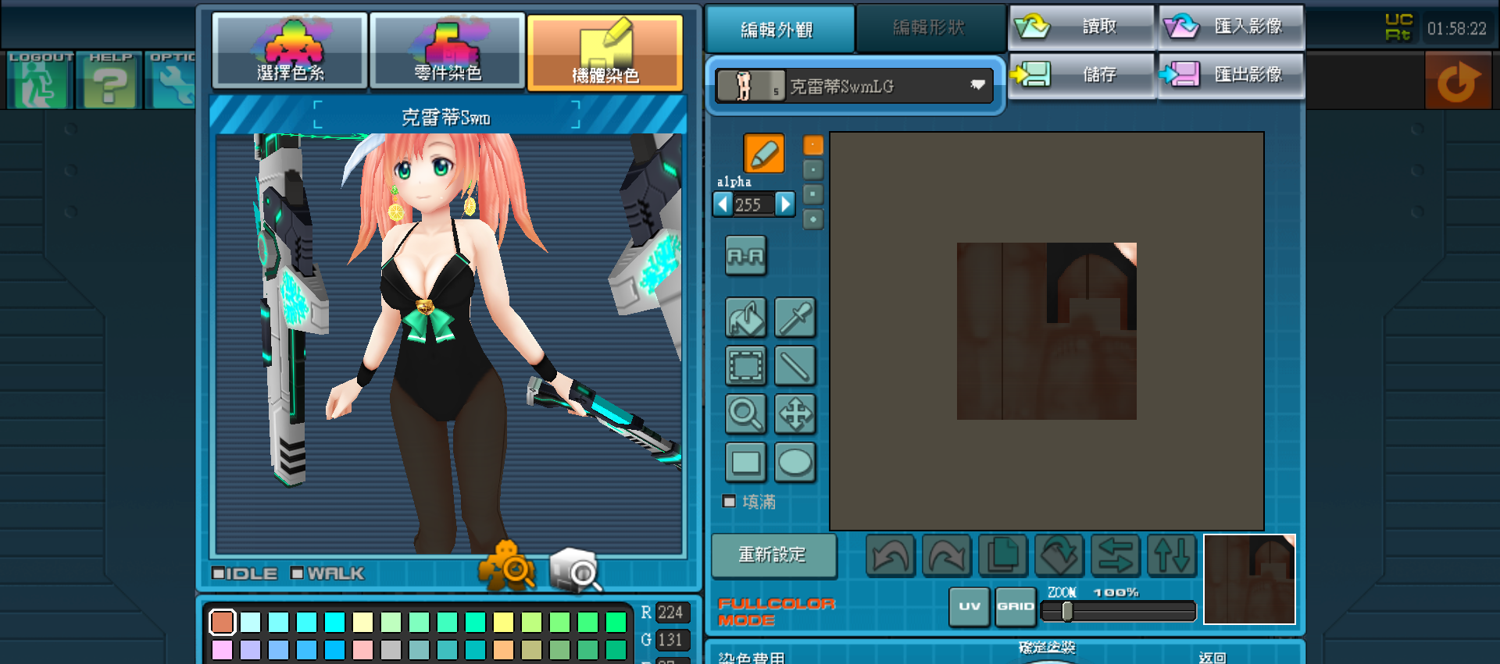This screenshot has height=664, width=1500.
Task: Select the yellow palette swatch
Action: point(503,622)
